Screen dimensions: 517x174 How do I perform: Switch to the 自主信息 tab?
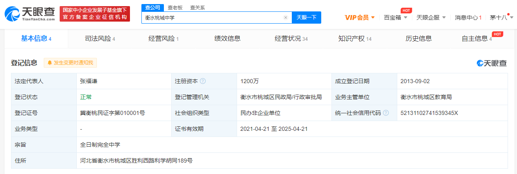coord(477,39)
